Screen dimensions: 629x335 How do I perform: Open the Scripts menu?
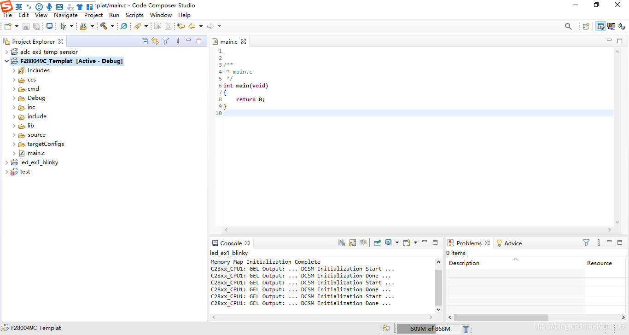[134, 15]
